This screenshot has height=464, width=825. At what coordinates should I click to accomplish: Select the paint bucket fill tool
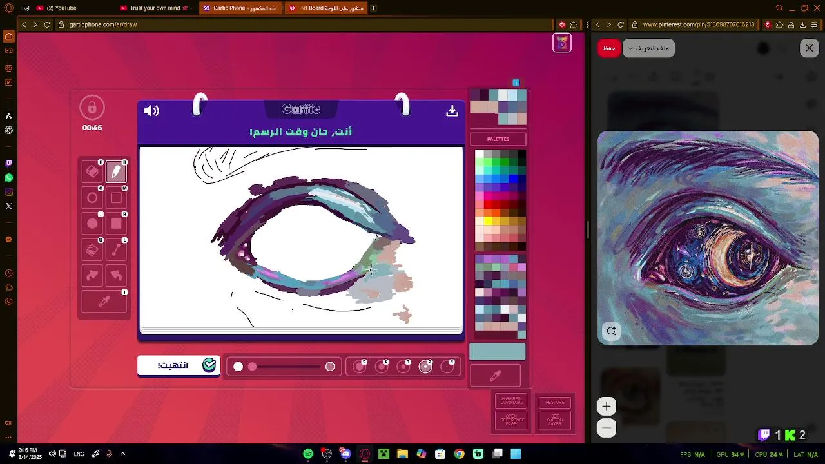(x=92, y=249)
